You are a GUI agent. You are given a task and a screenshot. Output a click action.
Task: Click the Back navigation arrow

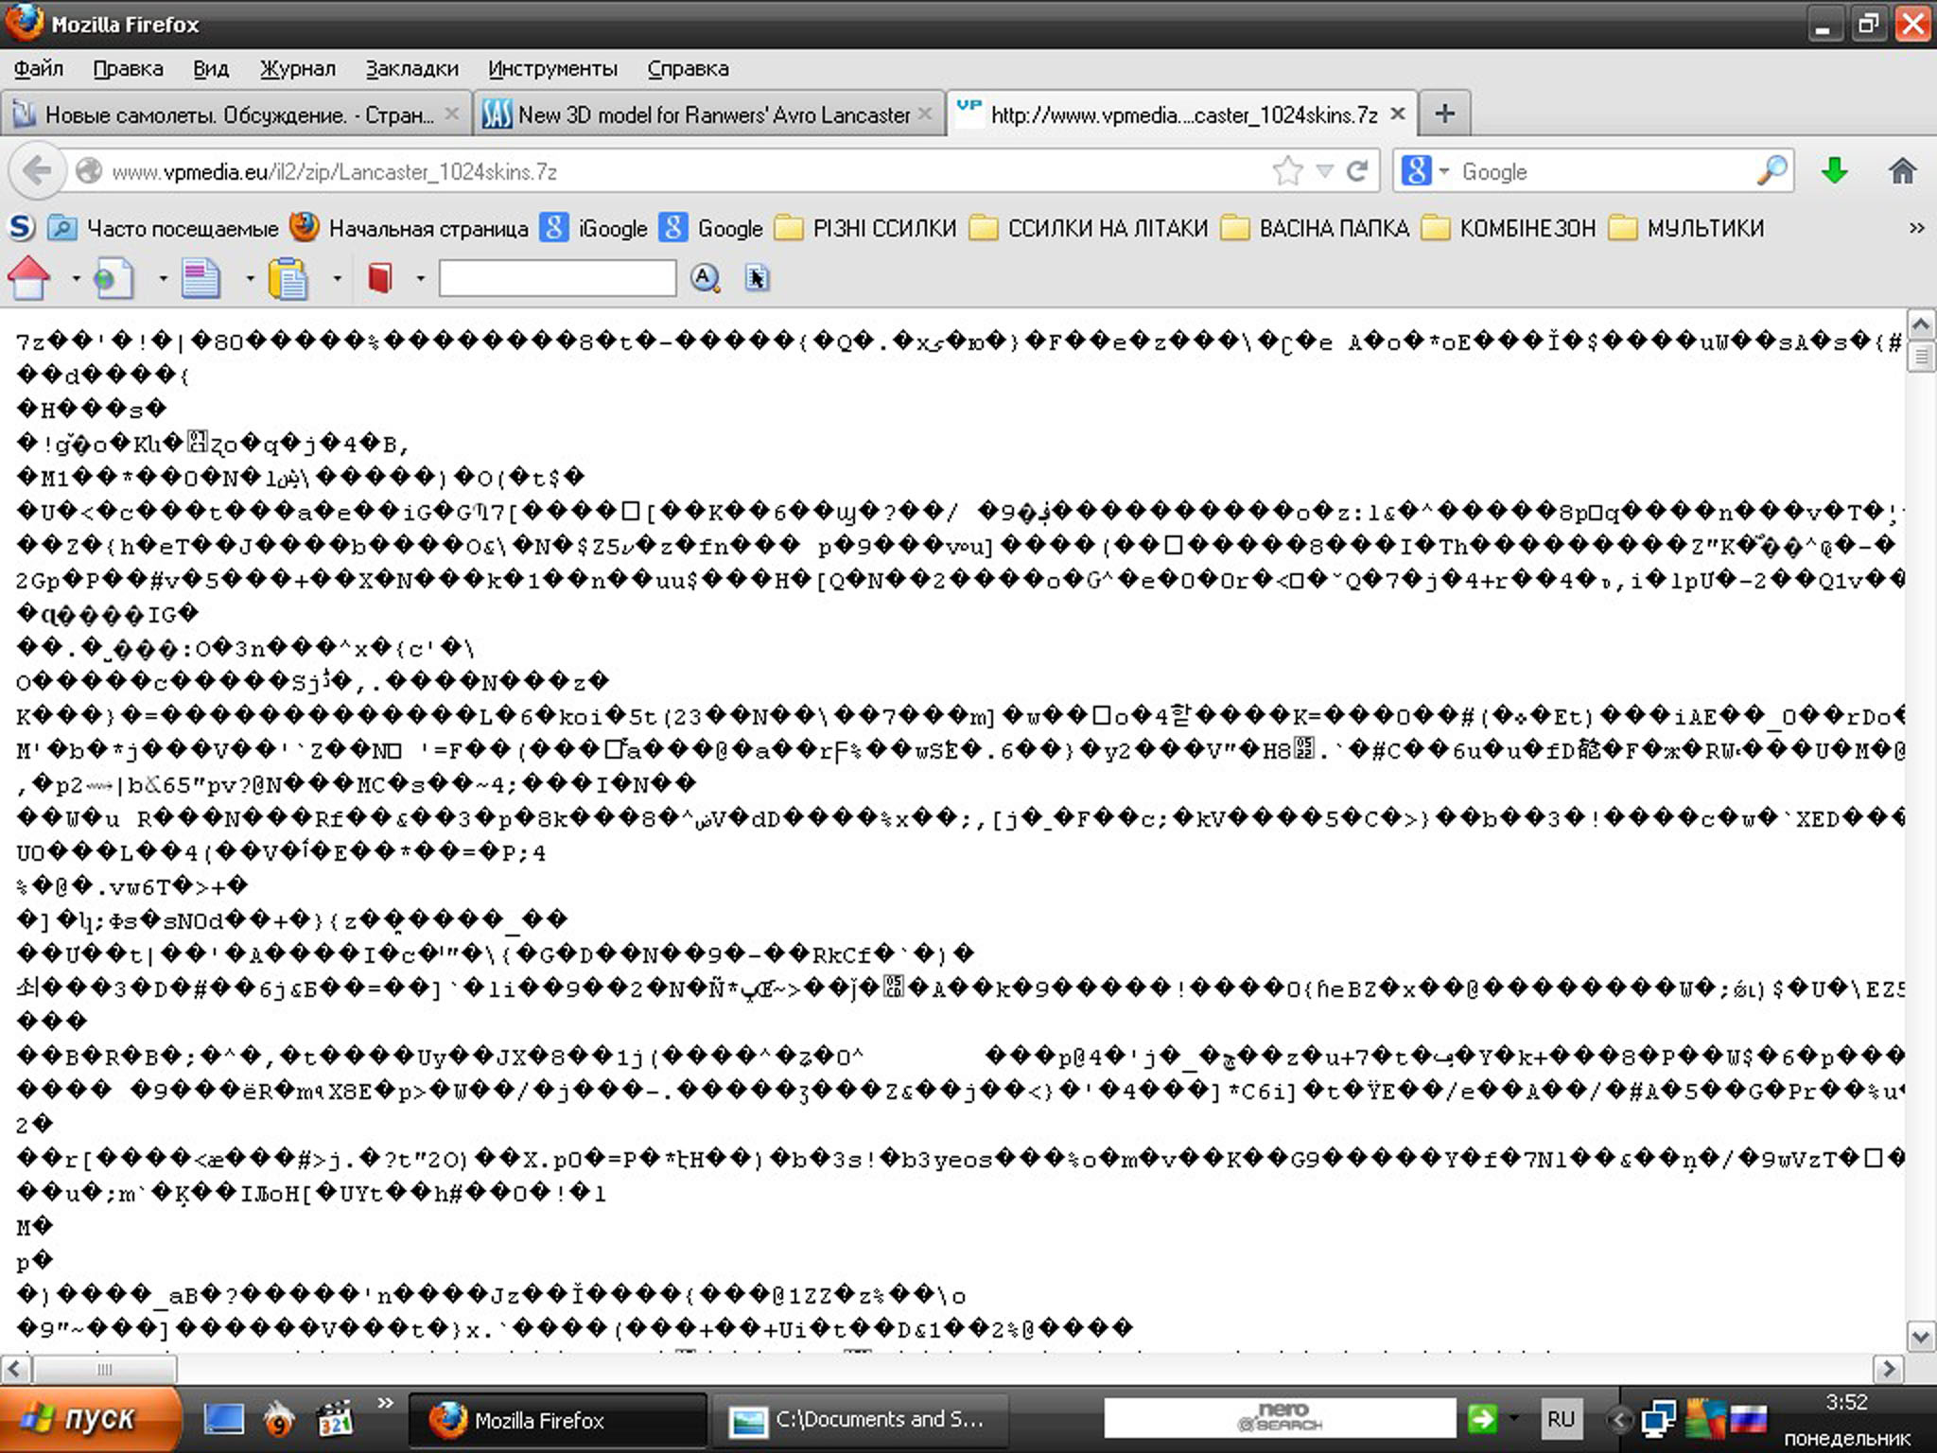[x=37, y=171]
